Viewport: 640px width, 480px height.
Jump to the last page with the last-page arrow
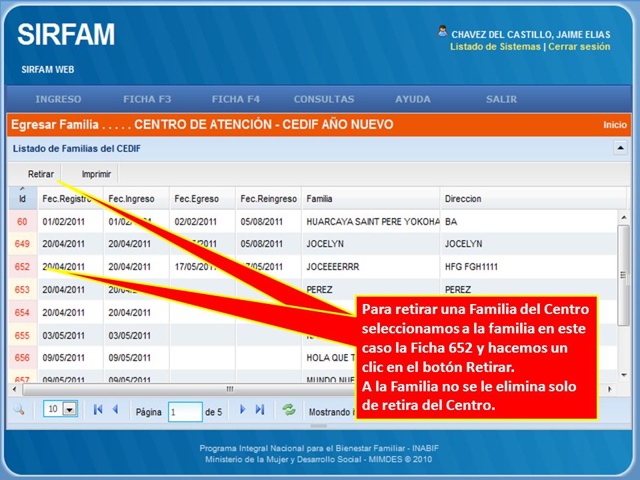[x=260, y=409]
